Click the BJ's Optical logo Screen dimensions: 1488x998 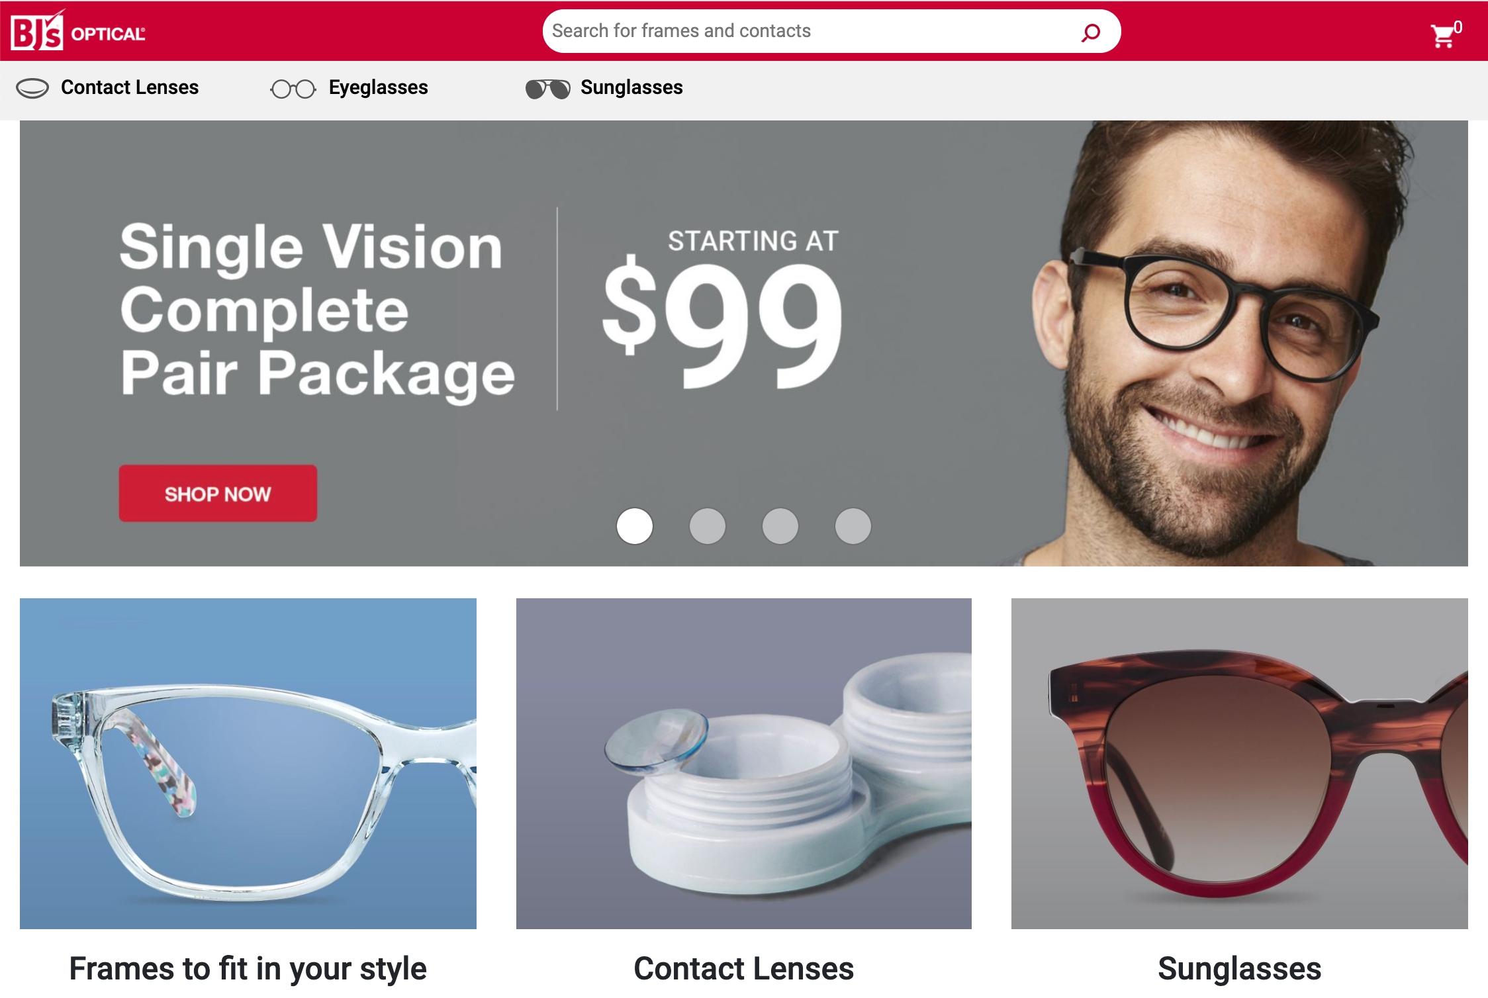78,30
